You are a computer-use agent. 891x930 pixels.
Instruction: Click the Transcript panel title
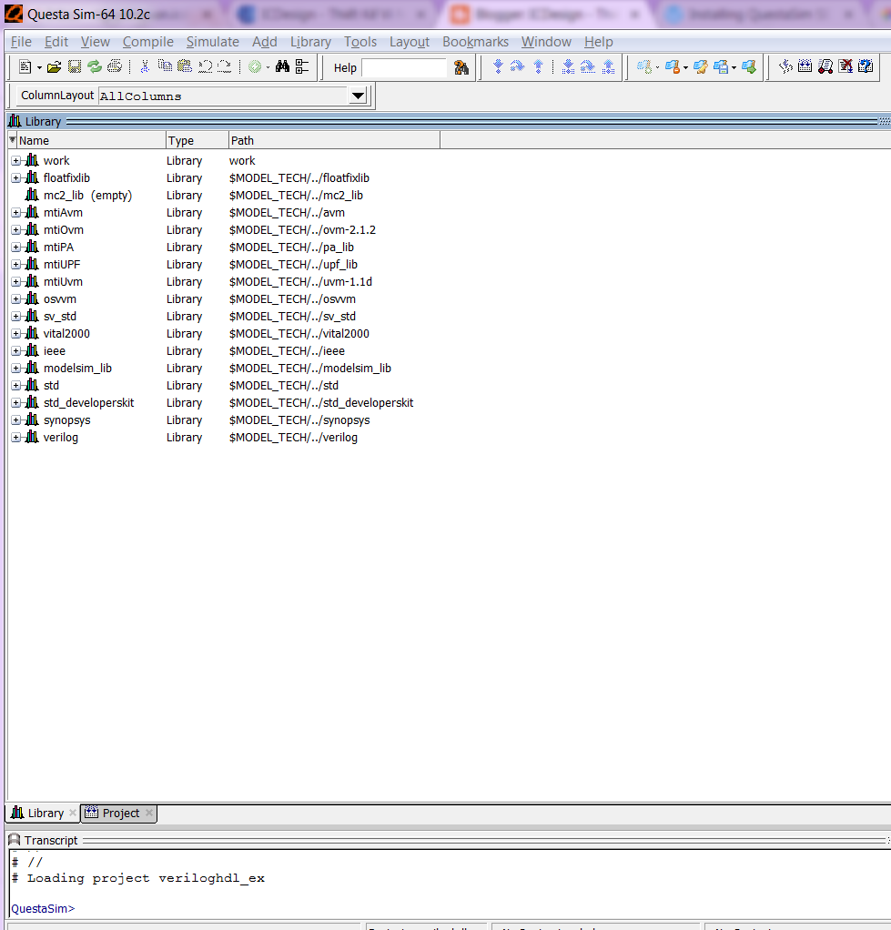(51, 841)
